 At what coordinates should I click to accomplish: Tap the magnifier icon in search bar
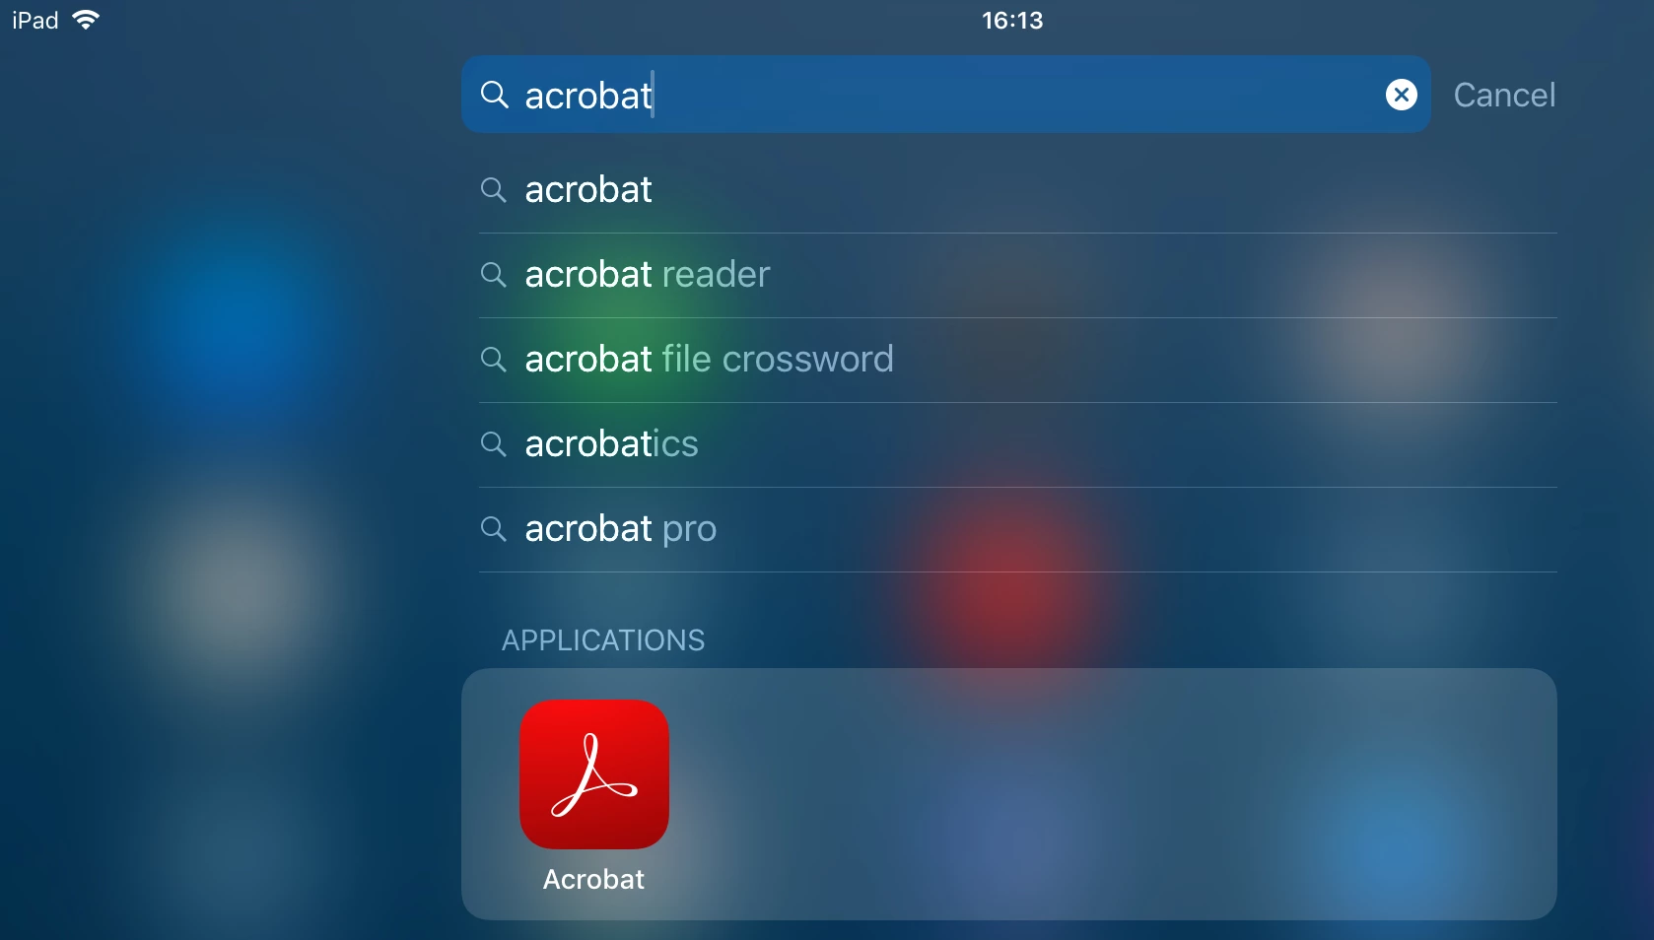click(494, 95)
